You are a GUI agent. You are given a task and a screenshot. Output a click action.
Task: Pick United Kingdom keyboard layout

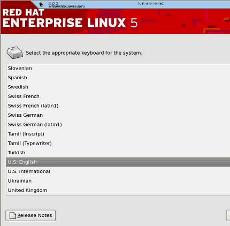[x=118, y=190]
